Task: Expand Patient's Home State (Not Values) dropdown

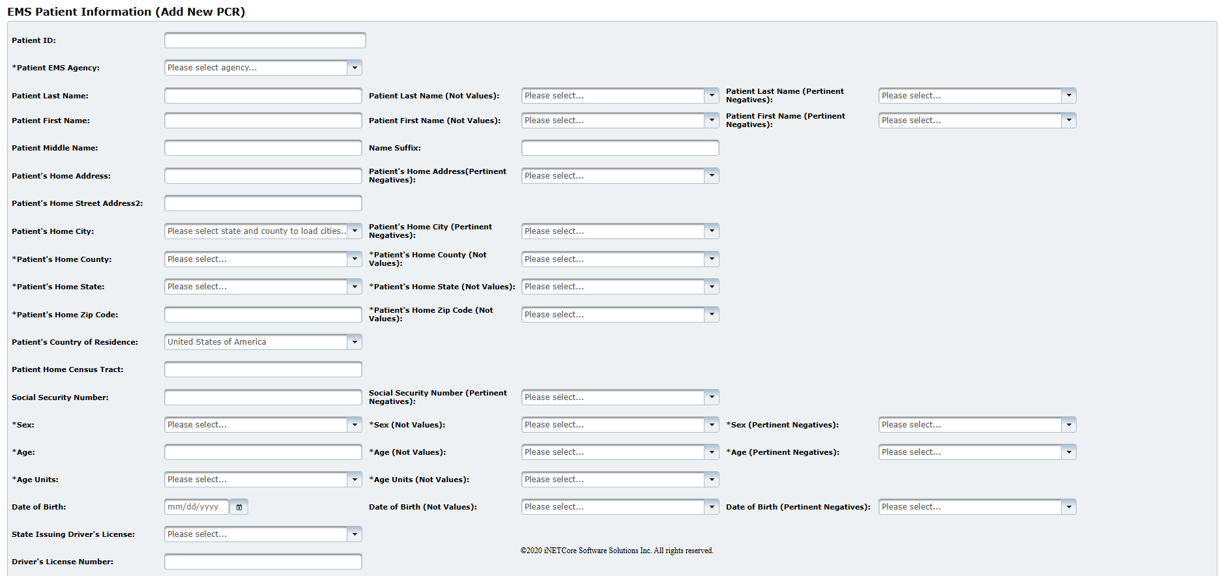Action: point(620,287)
